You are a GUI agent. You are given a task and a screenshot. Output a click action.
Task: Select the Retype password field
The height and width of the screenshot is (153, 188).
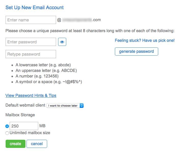[31, 54]
